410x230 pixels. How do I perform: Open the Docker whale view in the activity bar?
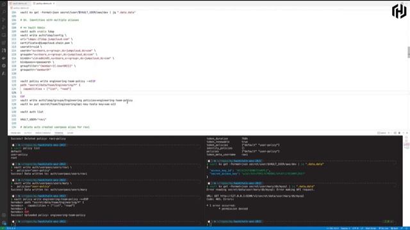click(4, 58)
